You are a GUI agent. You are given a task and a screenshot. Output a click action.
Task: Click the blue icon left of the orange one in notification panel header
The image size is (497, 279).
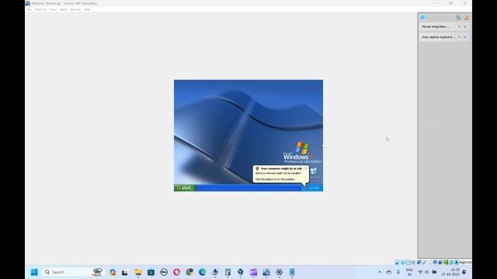(458, 17)
